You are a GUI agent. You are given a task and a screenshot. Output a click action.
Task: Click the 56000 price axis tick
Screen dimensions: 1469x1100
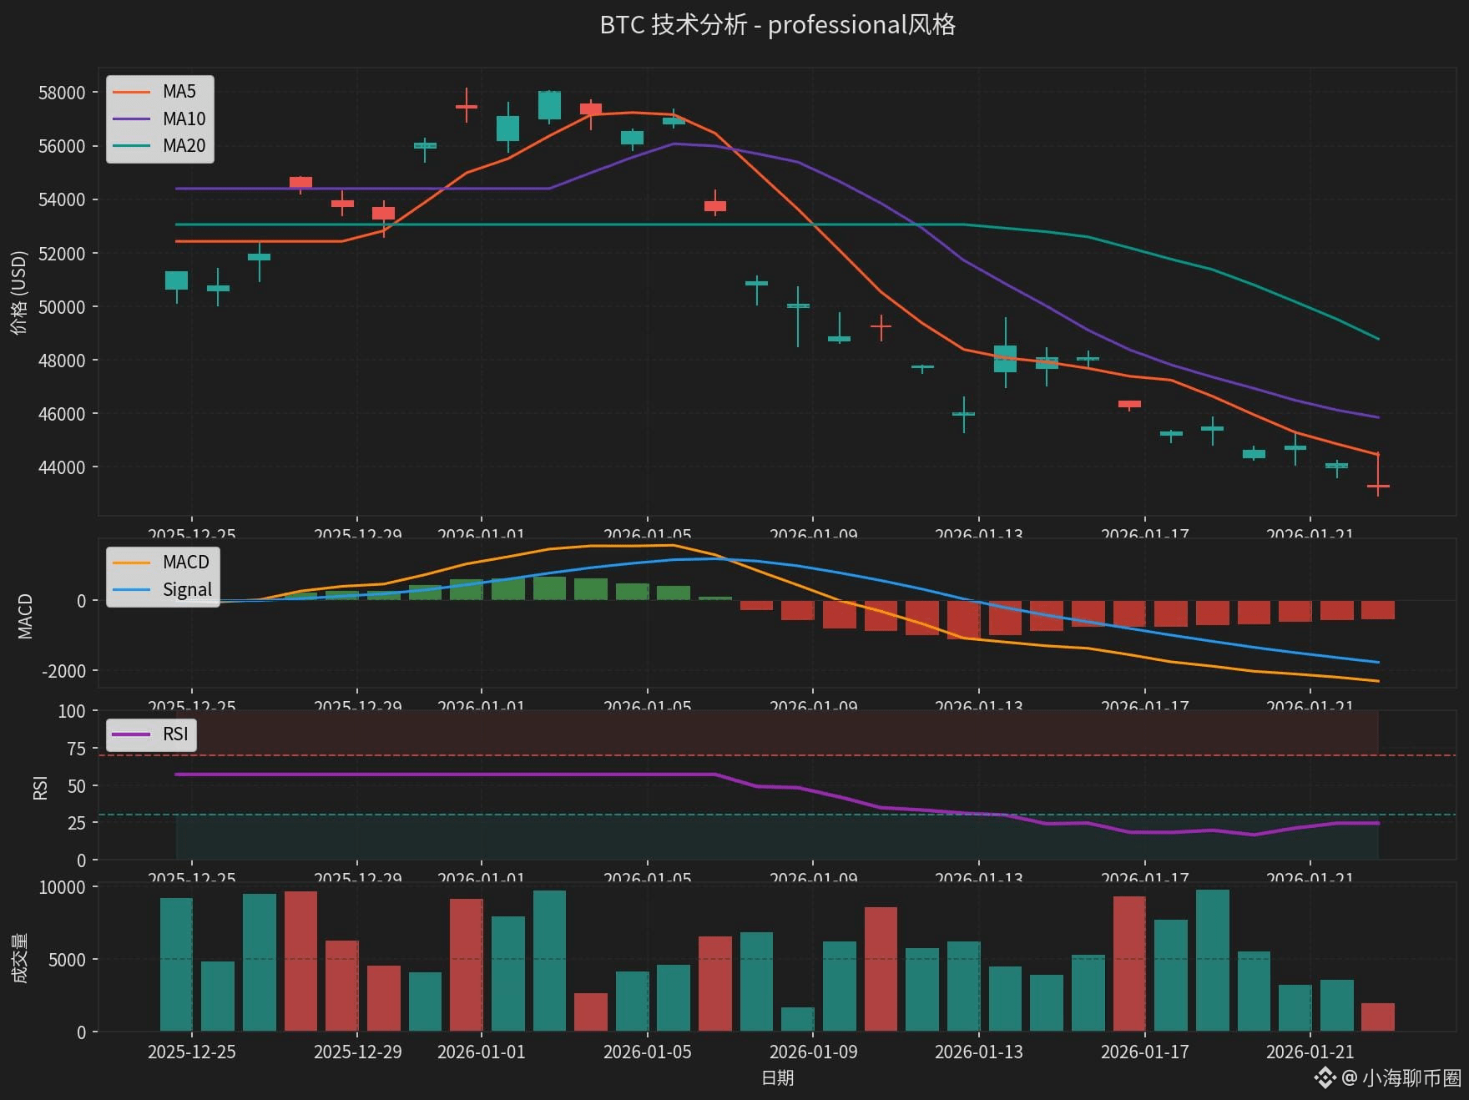pos(62,146)
